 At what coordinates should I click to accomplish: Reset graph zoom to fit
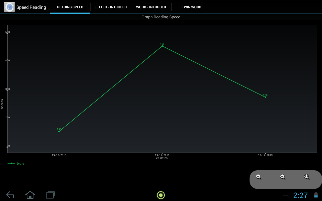pos(307,177)
